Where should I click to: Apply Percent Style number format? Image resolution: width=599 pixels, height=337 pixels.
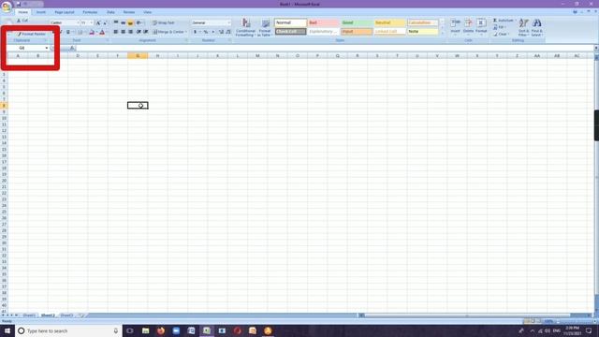tap(206, 32)
